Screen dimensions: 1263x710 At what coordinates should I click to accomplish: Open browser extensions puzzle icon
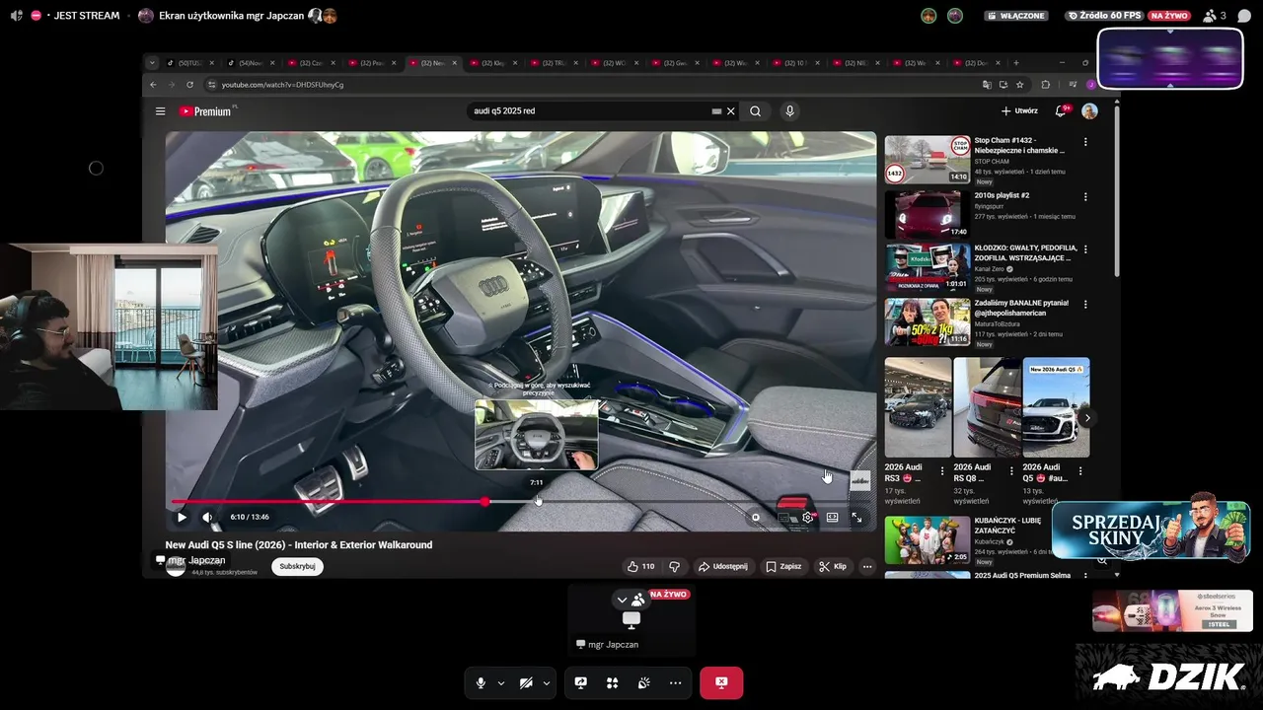coord(1046,85)
